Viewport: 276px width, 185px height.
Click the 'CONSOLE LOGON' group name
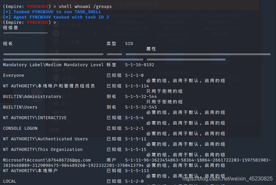tap(20, 128)
